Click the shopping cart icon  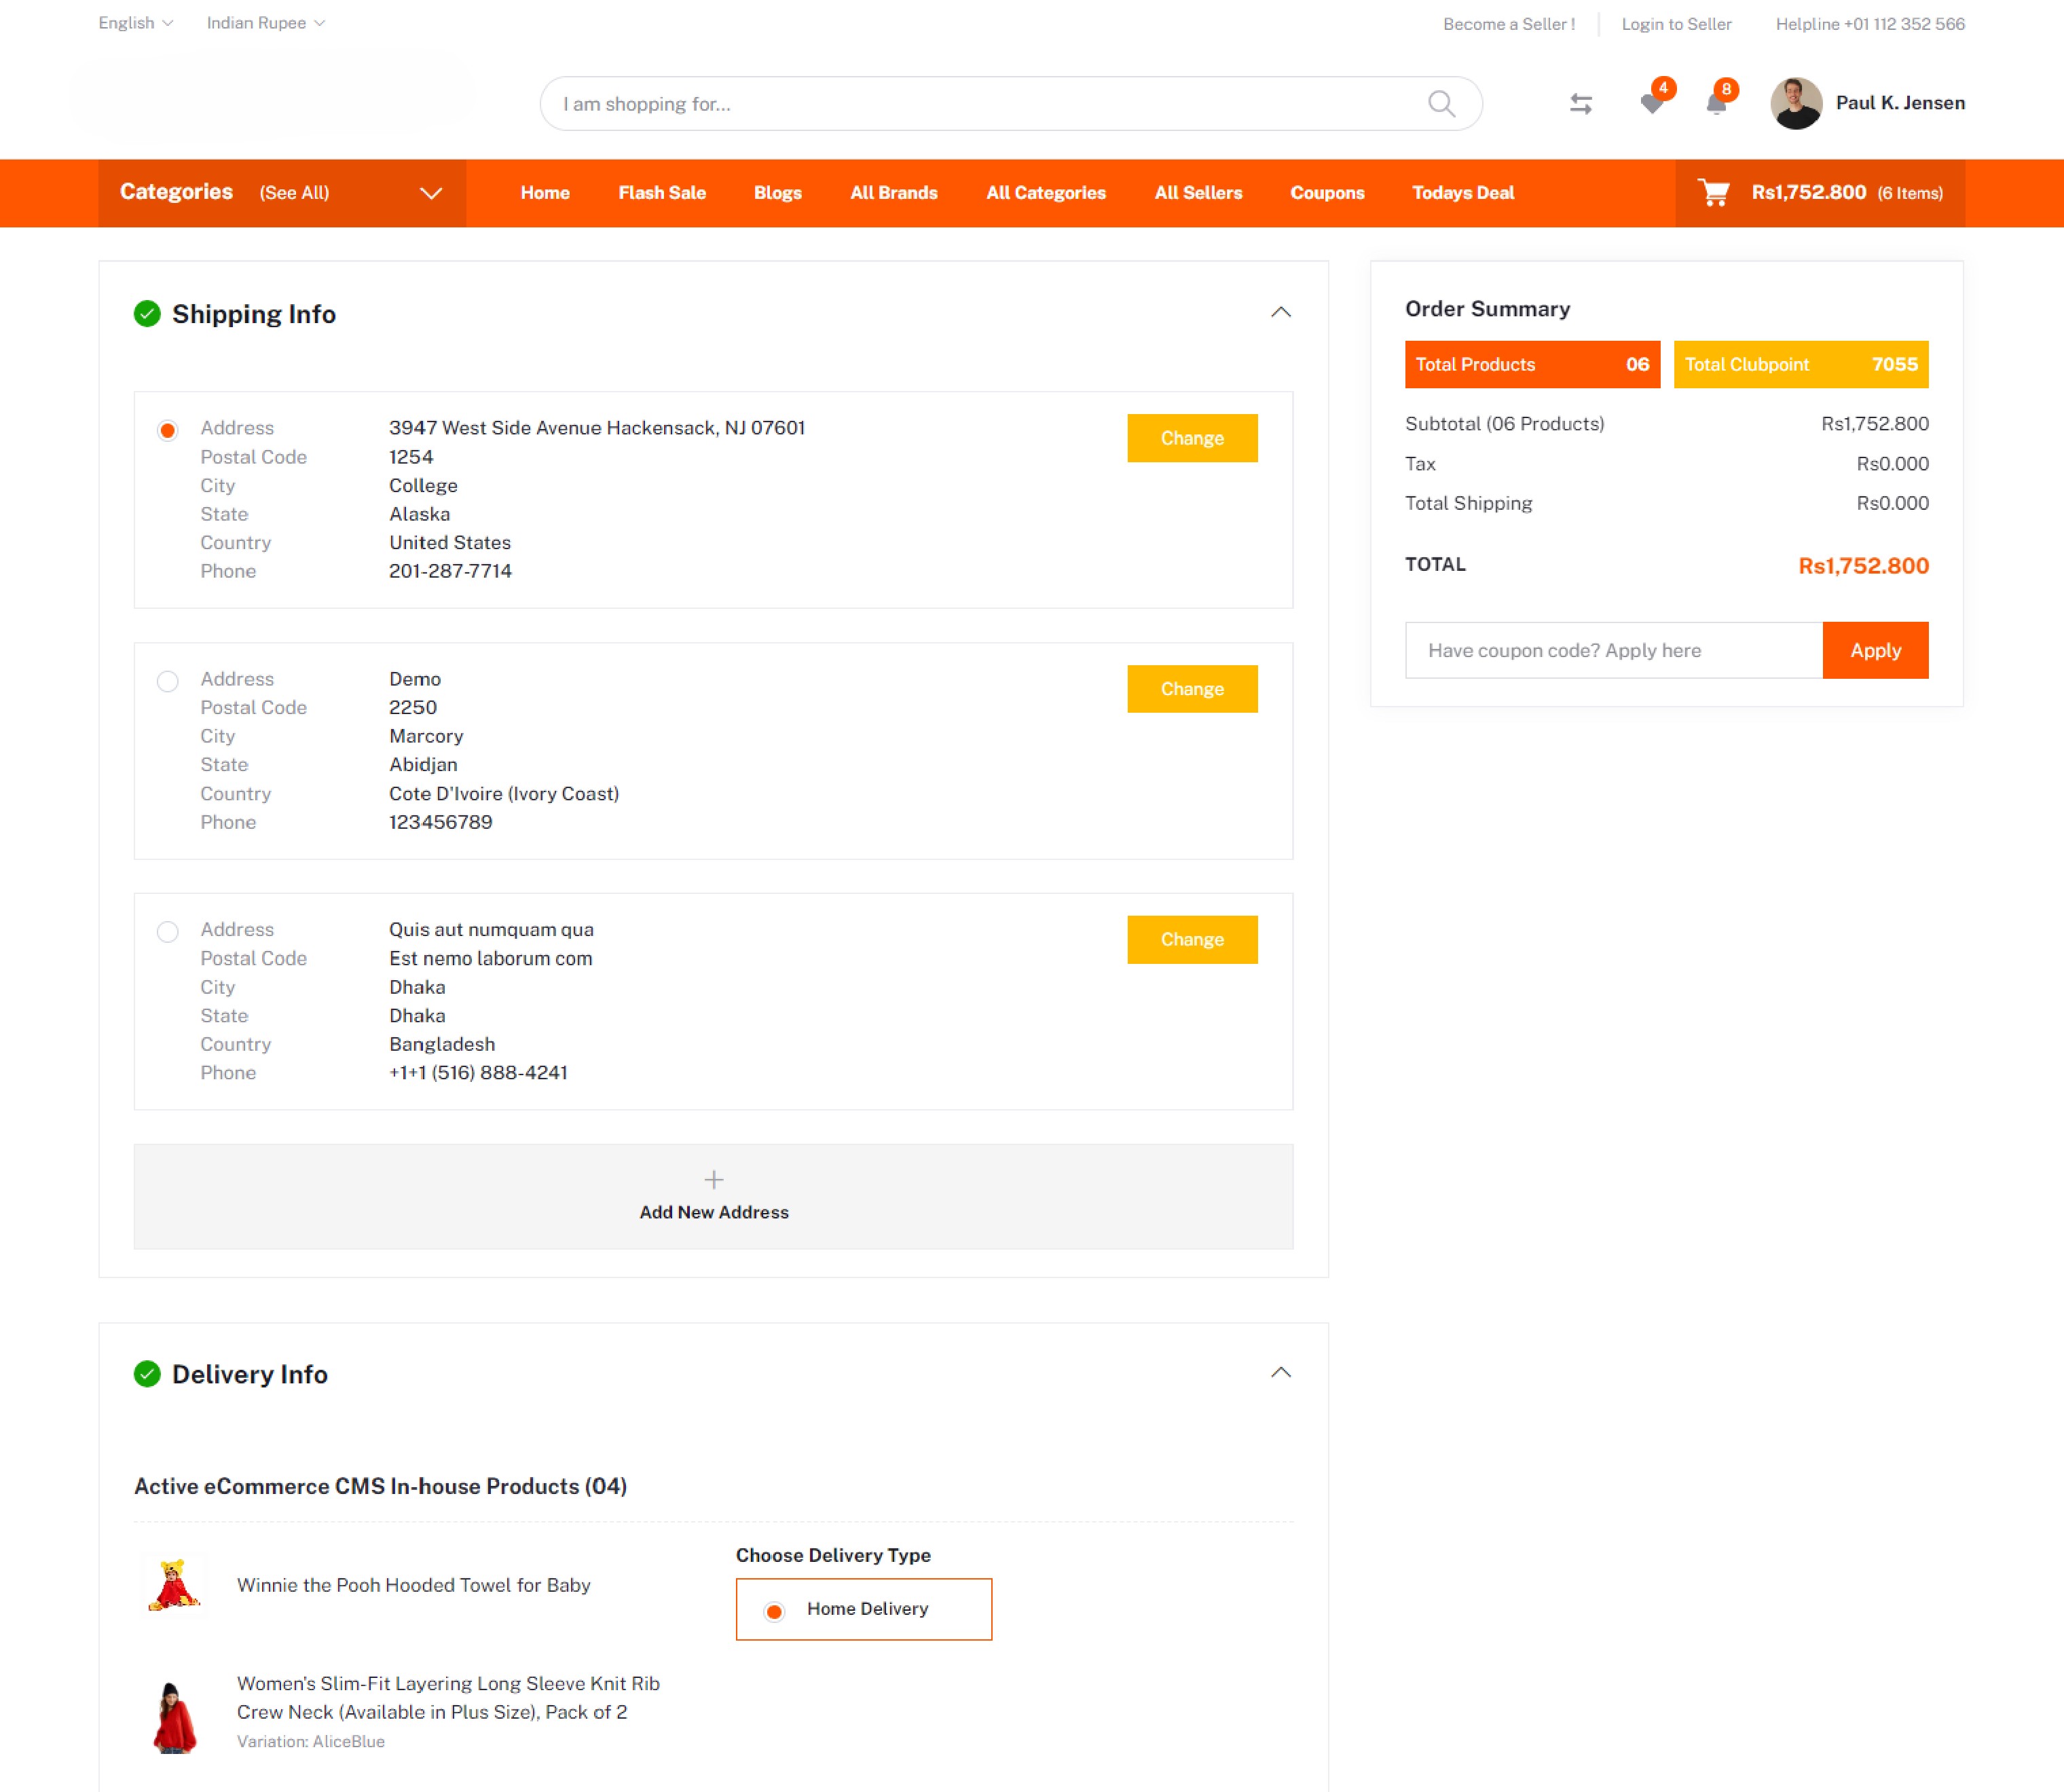point(1714,192)
